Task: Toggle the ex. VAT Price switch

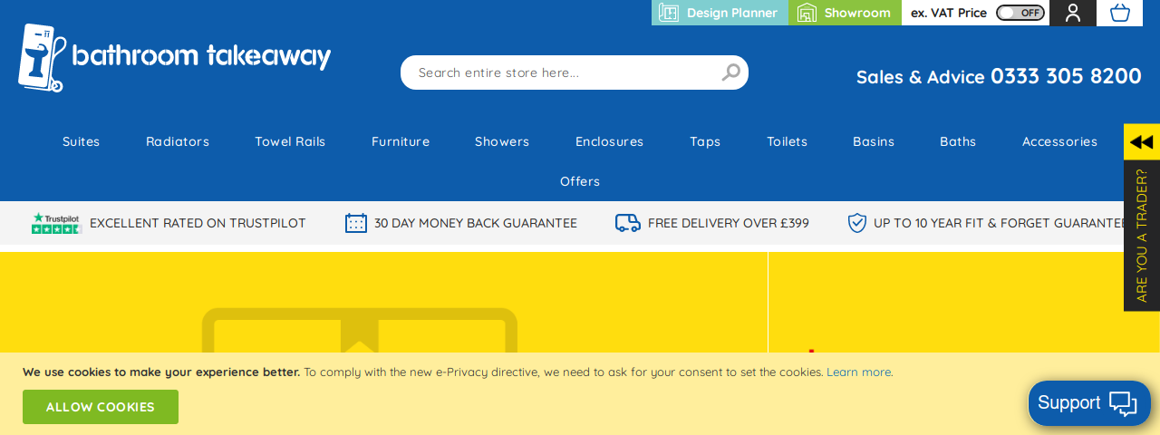Action: click(1020, 13)
